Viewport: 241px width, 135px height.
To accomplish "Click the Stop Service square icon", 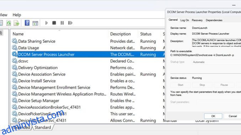I will pos(54,23).
